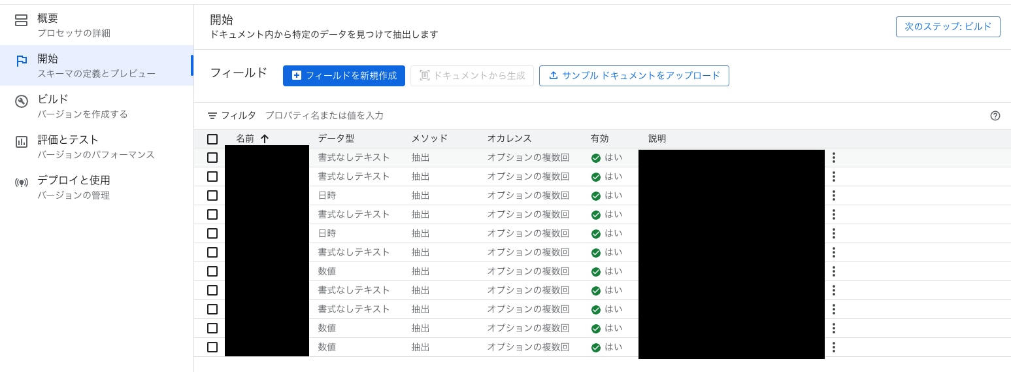
Task: Select the last field row checkbox
Action: pos(212,347)
